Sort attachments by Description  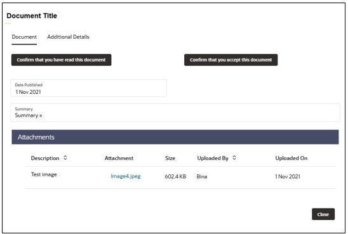click(65, 158)
